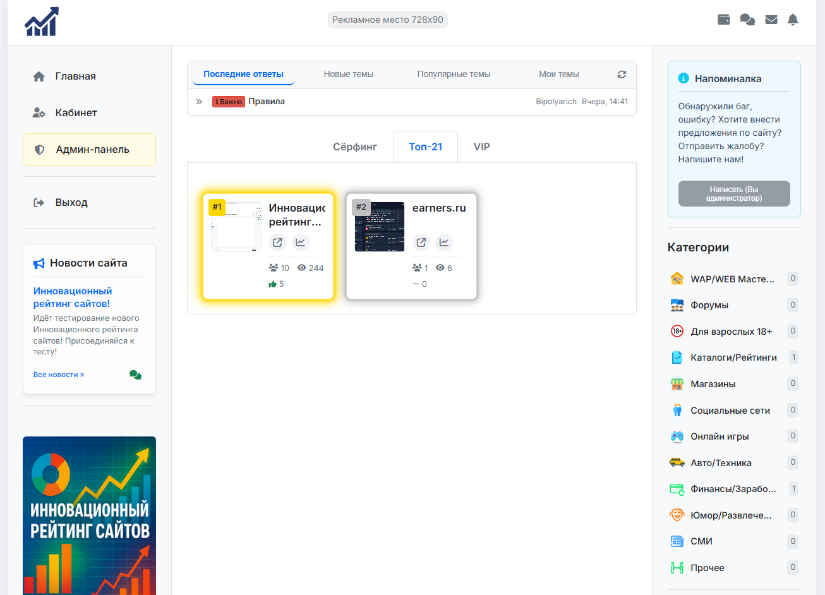Click the #1 ranked site thumbnail
825x595 pixels.
coord(236,227)
